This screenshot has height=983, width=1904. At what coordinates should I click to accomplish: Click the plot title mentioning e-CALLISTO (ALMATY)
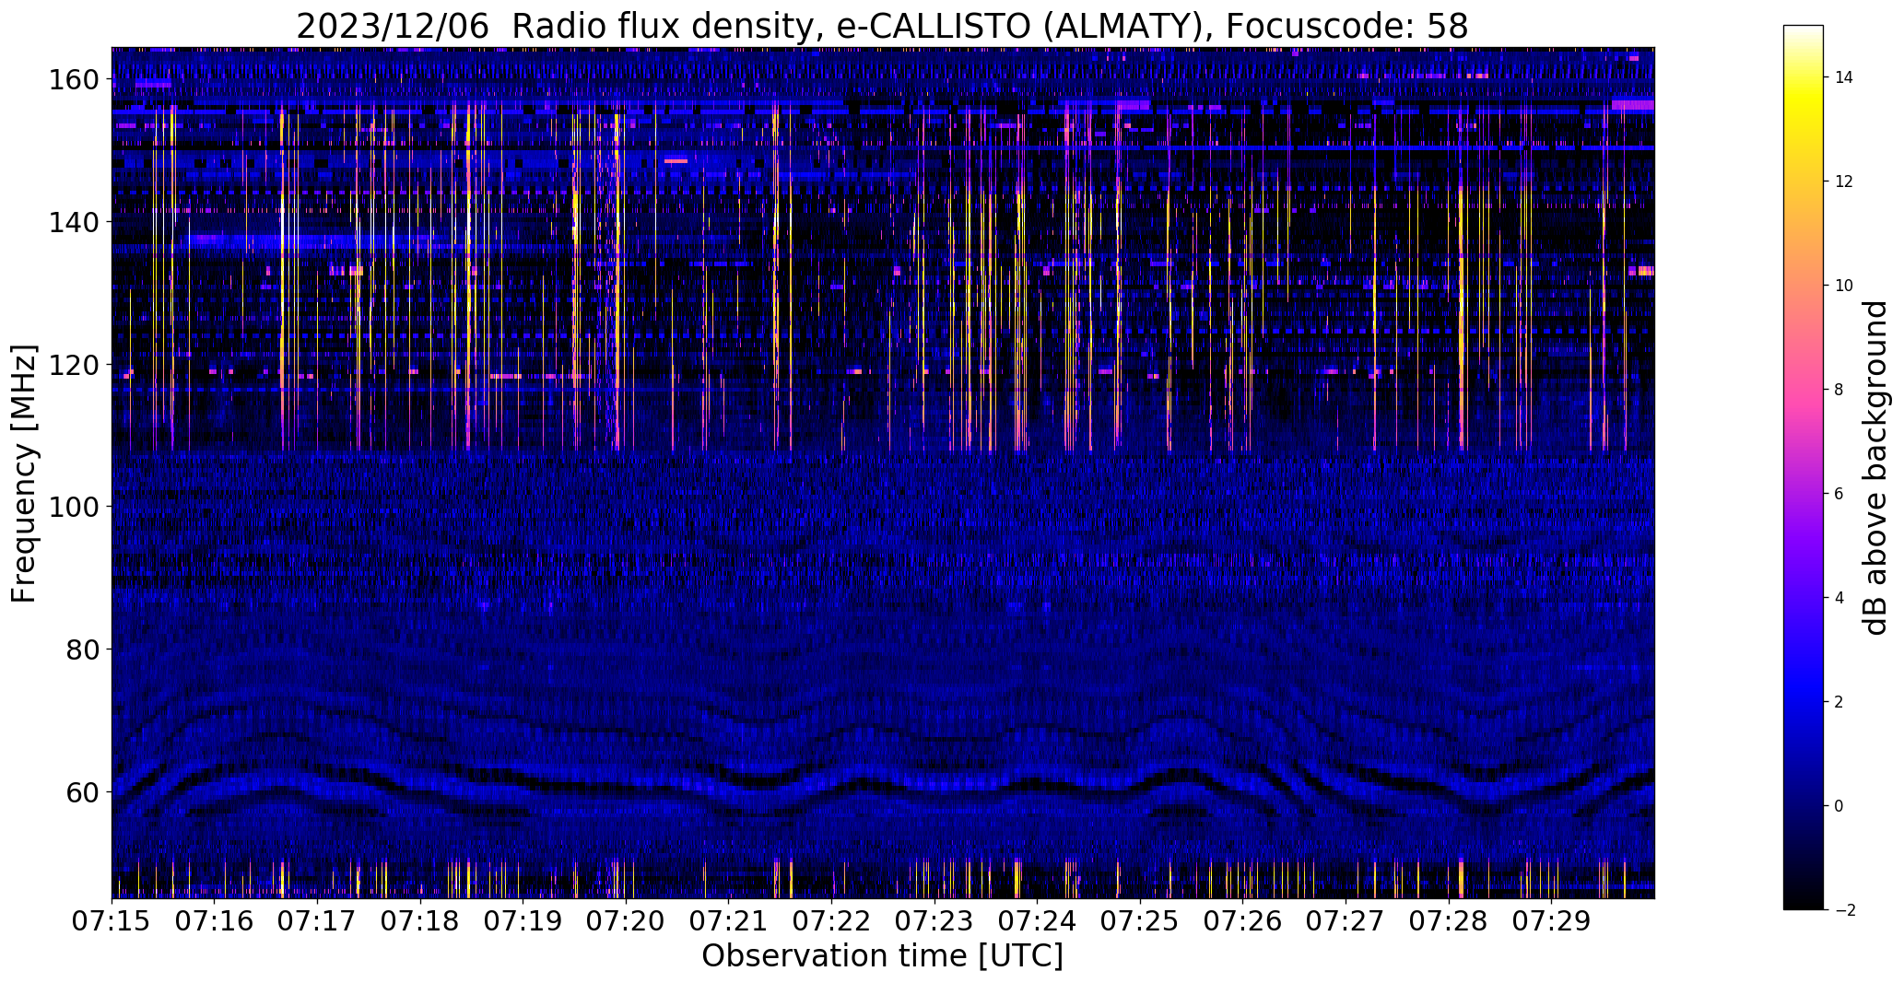(882, 26)
